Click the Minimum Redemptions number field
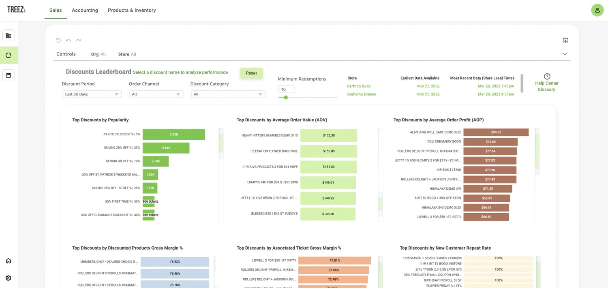 [287, 89]
